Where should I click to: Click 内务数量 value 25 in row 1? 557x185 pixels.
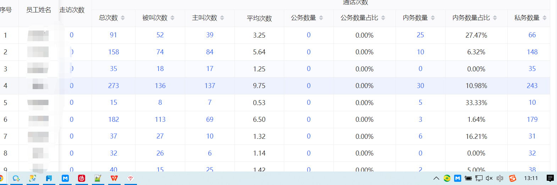420,35
